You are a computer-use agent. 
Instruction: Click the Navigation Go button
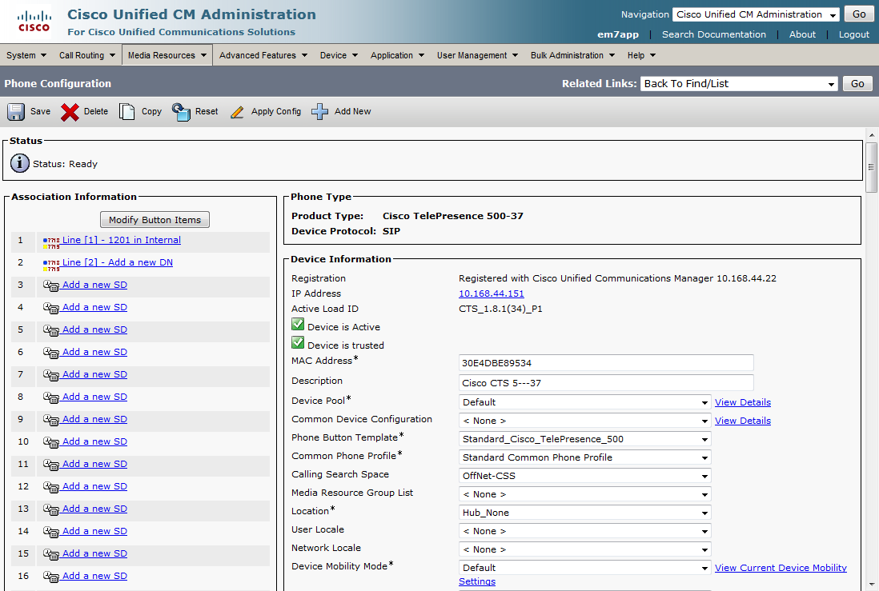pos(859,14)
